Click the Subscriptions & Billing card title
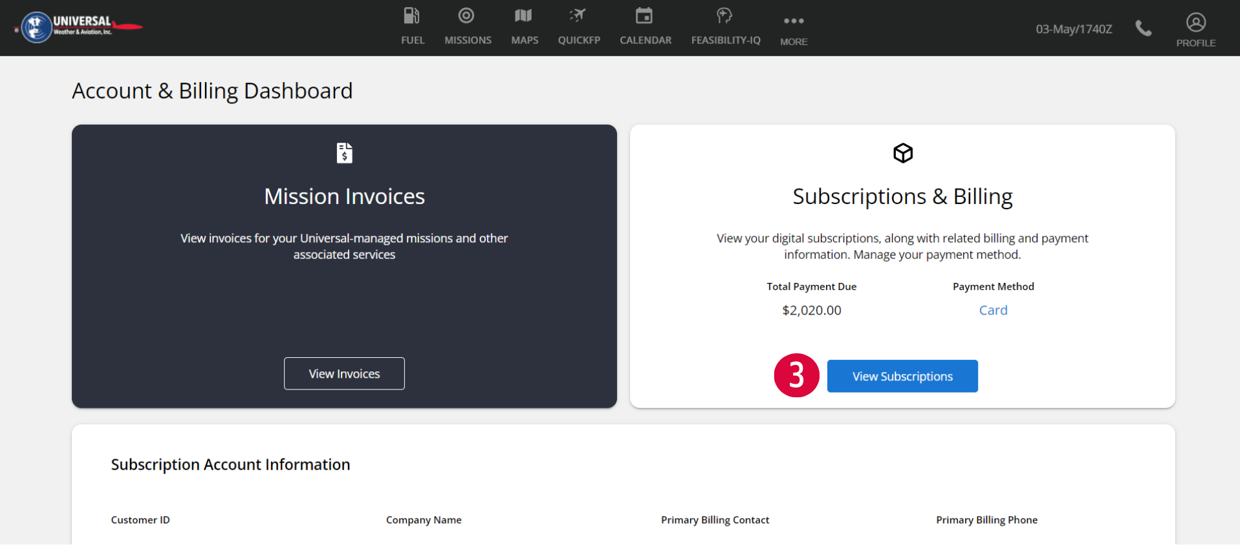Image resolution: width=1240 pixels, height=549 pixels. [x=902, y=196]
